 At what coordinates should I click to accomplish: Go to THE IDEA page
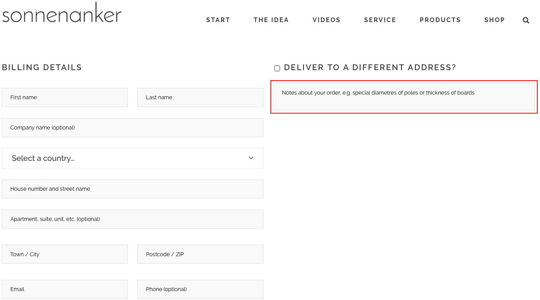(271, 20)
